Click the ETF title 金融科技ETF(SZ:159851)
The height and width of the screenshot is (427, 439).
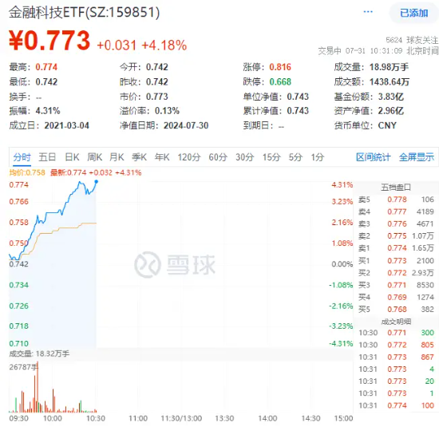pyautogui.click(x=84, y=12)
